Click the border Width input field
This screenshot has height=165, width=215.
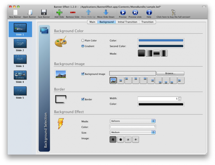click(x=158, y=98)
